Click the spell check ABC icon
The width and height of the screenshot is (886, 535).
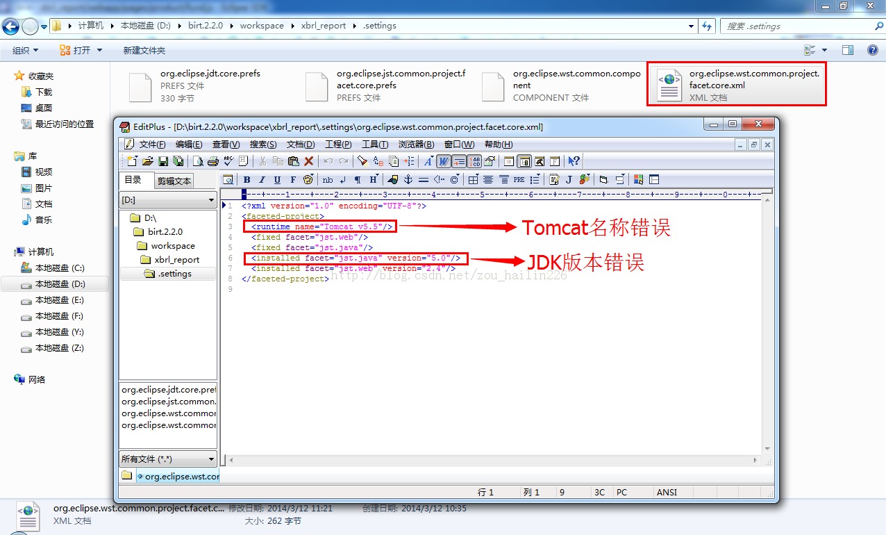pos(227,161)
